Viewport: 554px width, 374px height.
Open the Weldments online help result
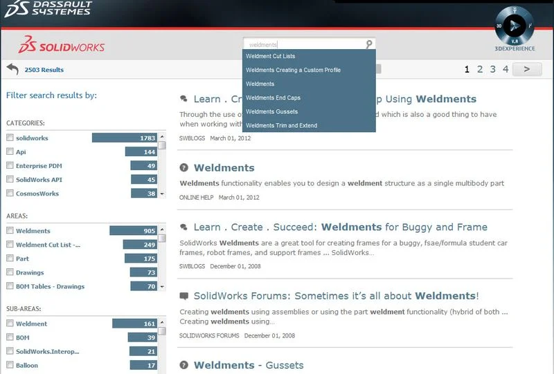point(224,167)
